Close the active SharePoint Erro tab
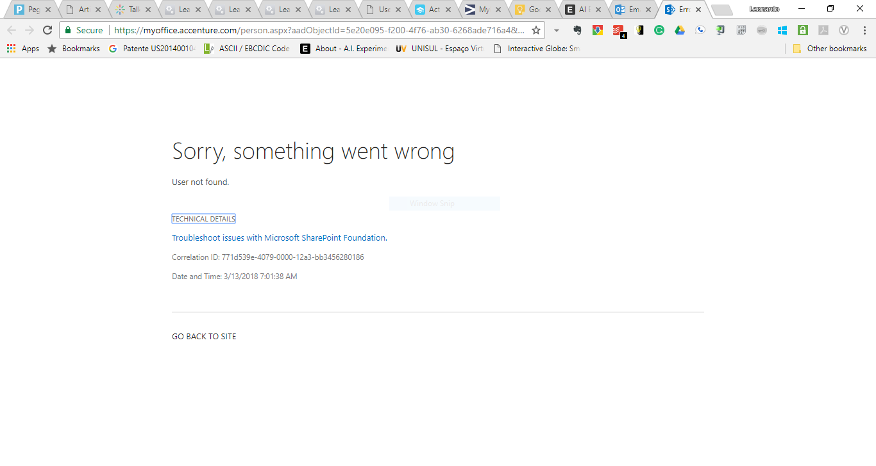Viewport: 876px width, 466px height. [x=698, y=10]
